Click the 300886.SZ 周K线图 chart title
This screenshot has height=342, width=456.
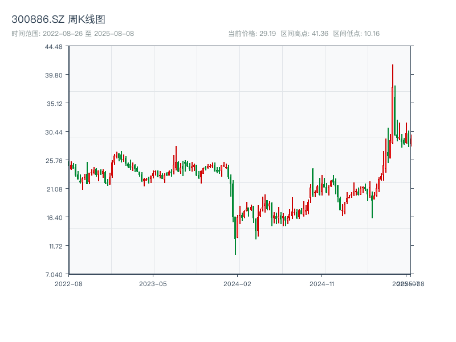point(58,20)
